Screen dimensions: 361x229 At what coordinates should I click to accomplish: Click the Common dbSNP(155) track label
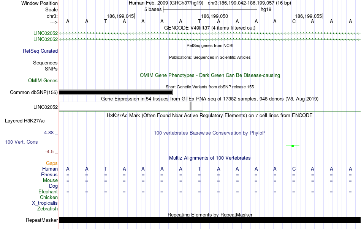pos(33,93)
